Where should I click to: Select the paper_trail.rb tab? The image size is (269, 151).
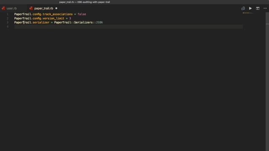[x=44, y=8]
